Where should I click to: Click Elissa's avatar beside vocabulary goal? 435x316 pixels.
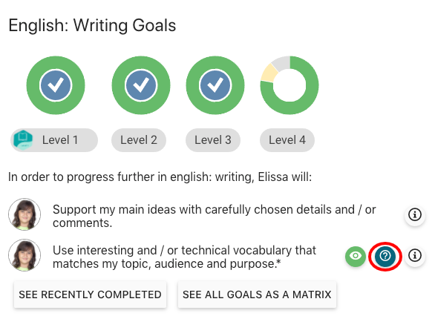tap(24, 255)
